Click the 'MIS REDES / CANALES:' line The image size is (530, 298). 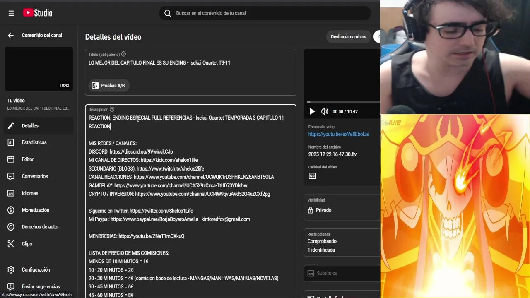[x=113, y=144]
